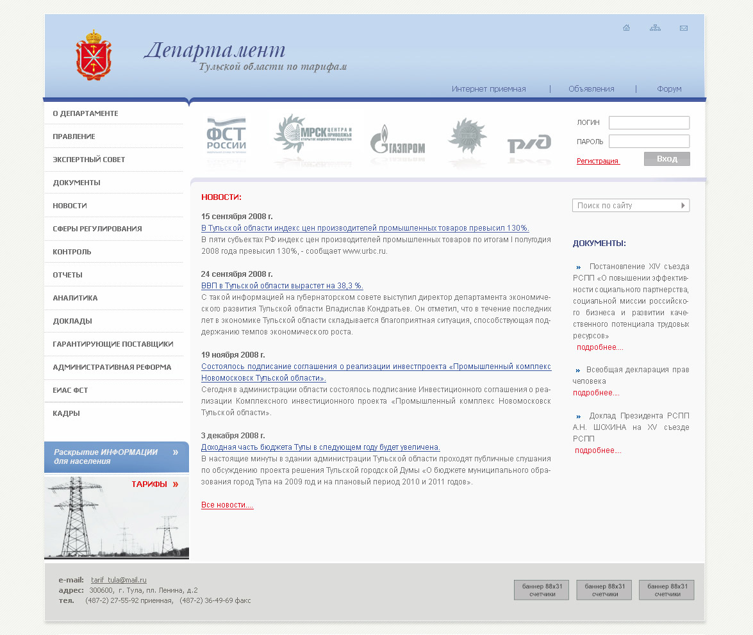The height and width of the screenshot is (635, 753).
Task: Focus the ПАРОЛЬ input field
Action: point(649,141)
